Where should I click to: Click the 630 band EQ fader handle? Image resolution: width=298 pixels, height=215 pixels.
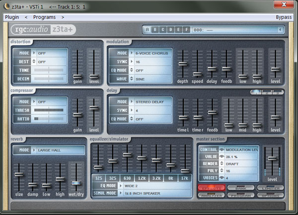pyautogui.click(x=127, y=155)
